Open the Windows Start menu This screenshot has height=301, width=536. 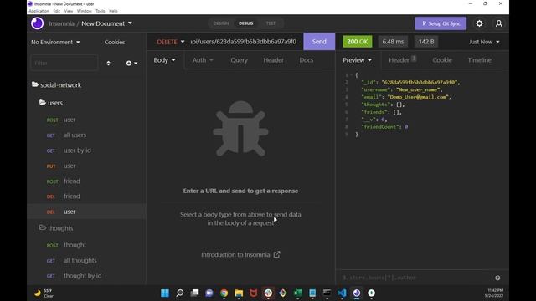click(x=165, y=293)
